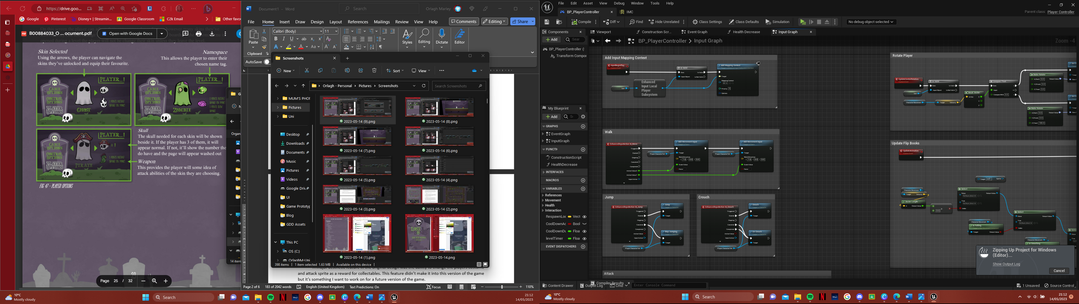
Task: Open Content Drawer in Unreal
Action: [558, 286]
